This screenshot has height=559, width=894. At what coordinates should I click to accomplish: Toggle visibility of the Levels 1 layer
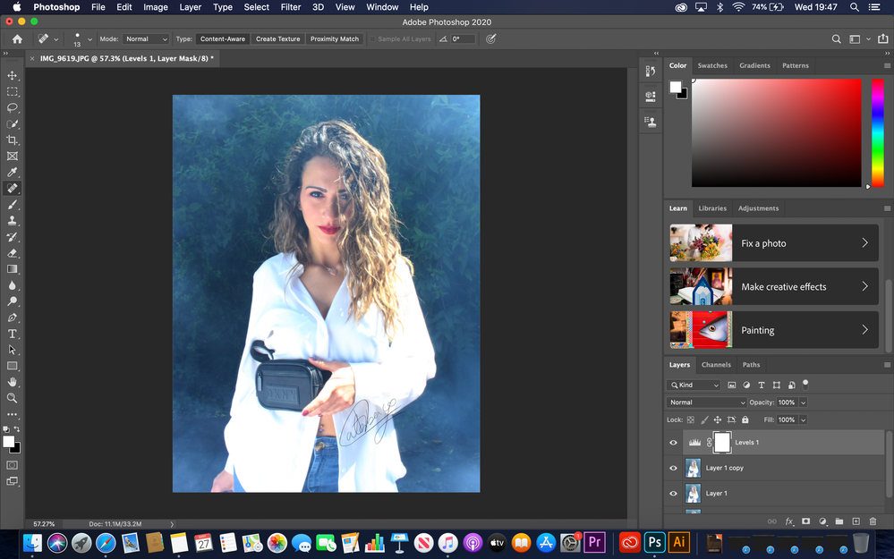(x=674, y=442)
